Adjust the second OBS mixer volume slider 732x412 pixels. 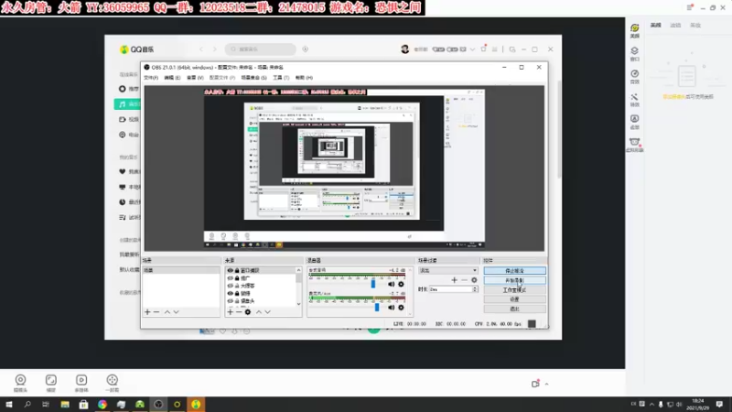click(x=377, y=307)
